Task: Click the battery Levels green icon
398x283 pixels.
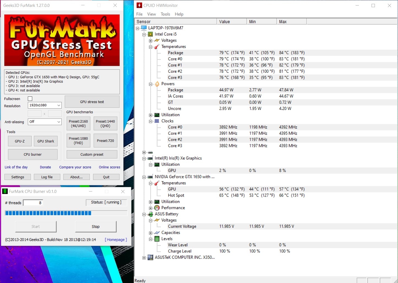Action: [157, 239]
